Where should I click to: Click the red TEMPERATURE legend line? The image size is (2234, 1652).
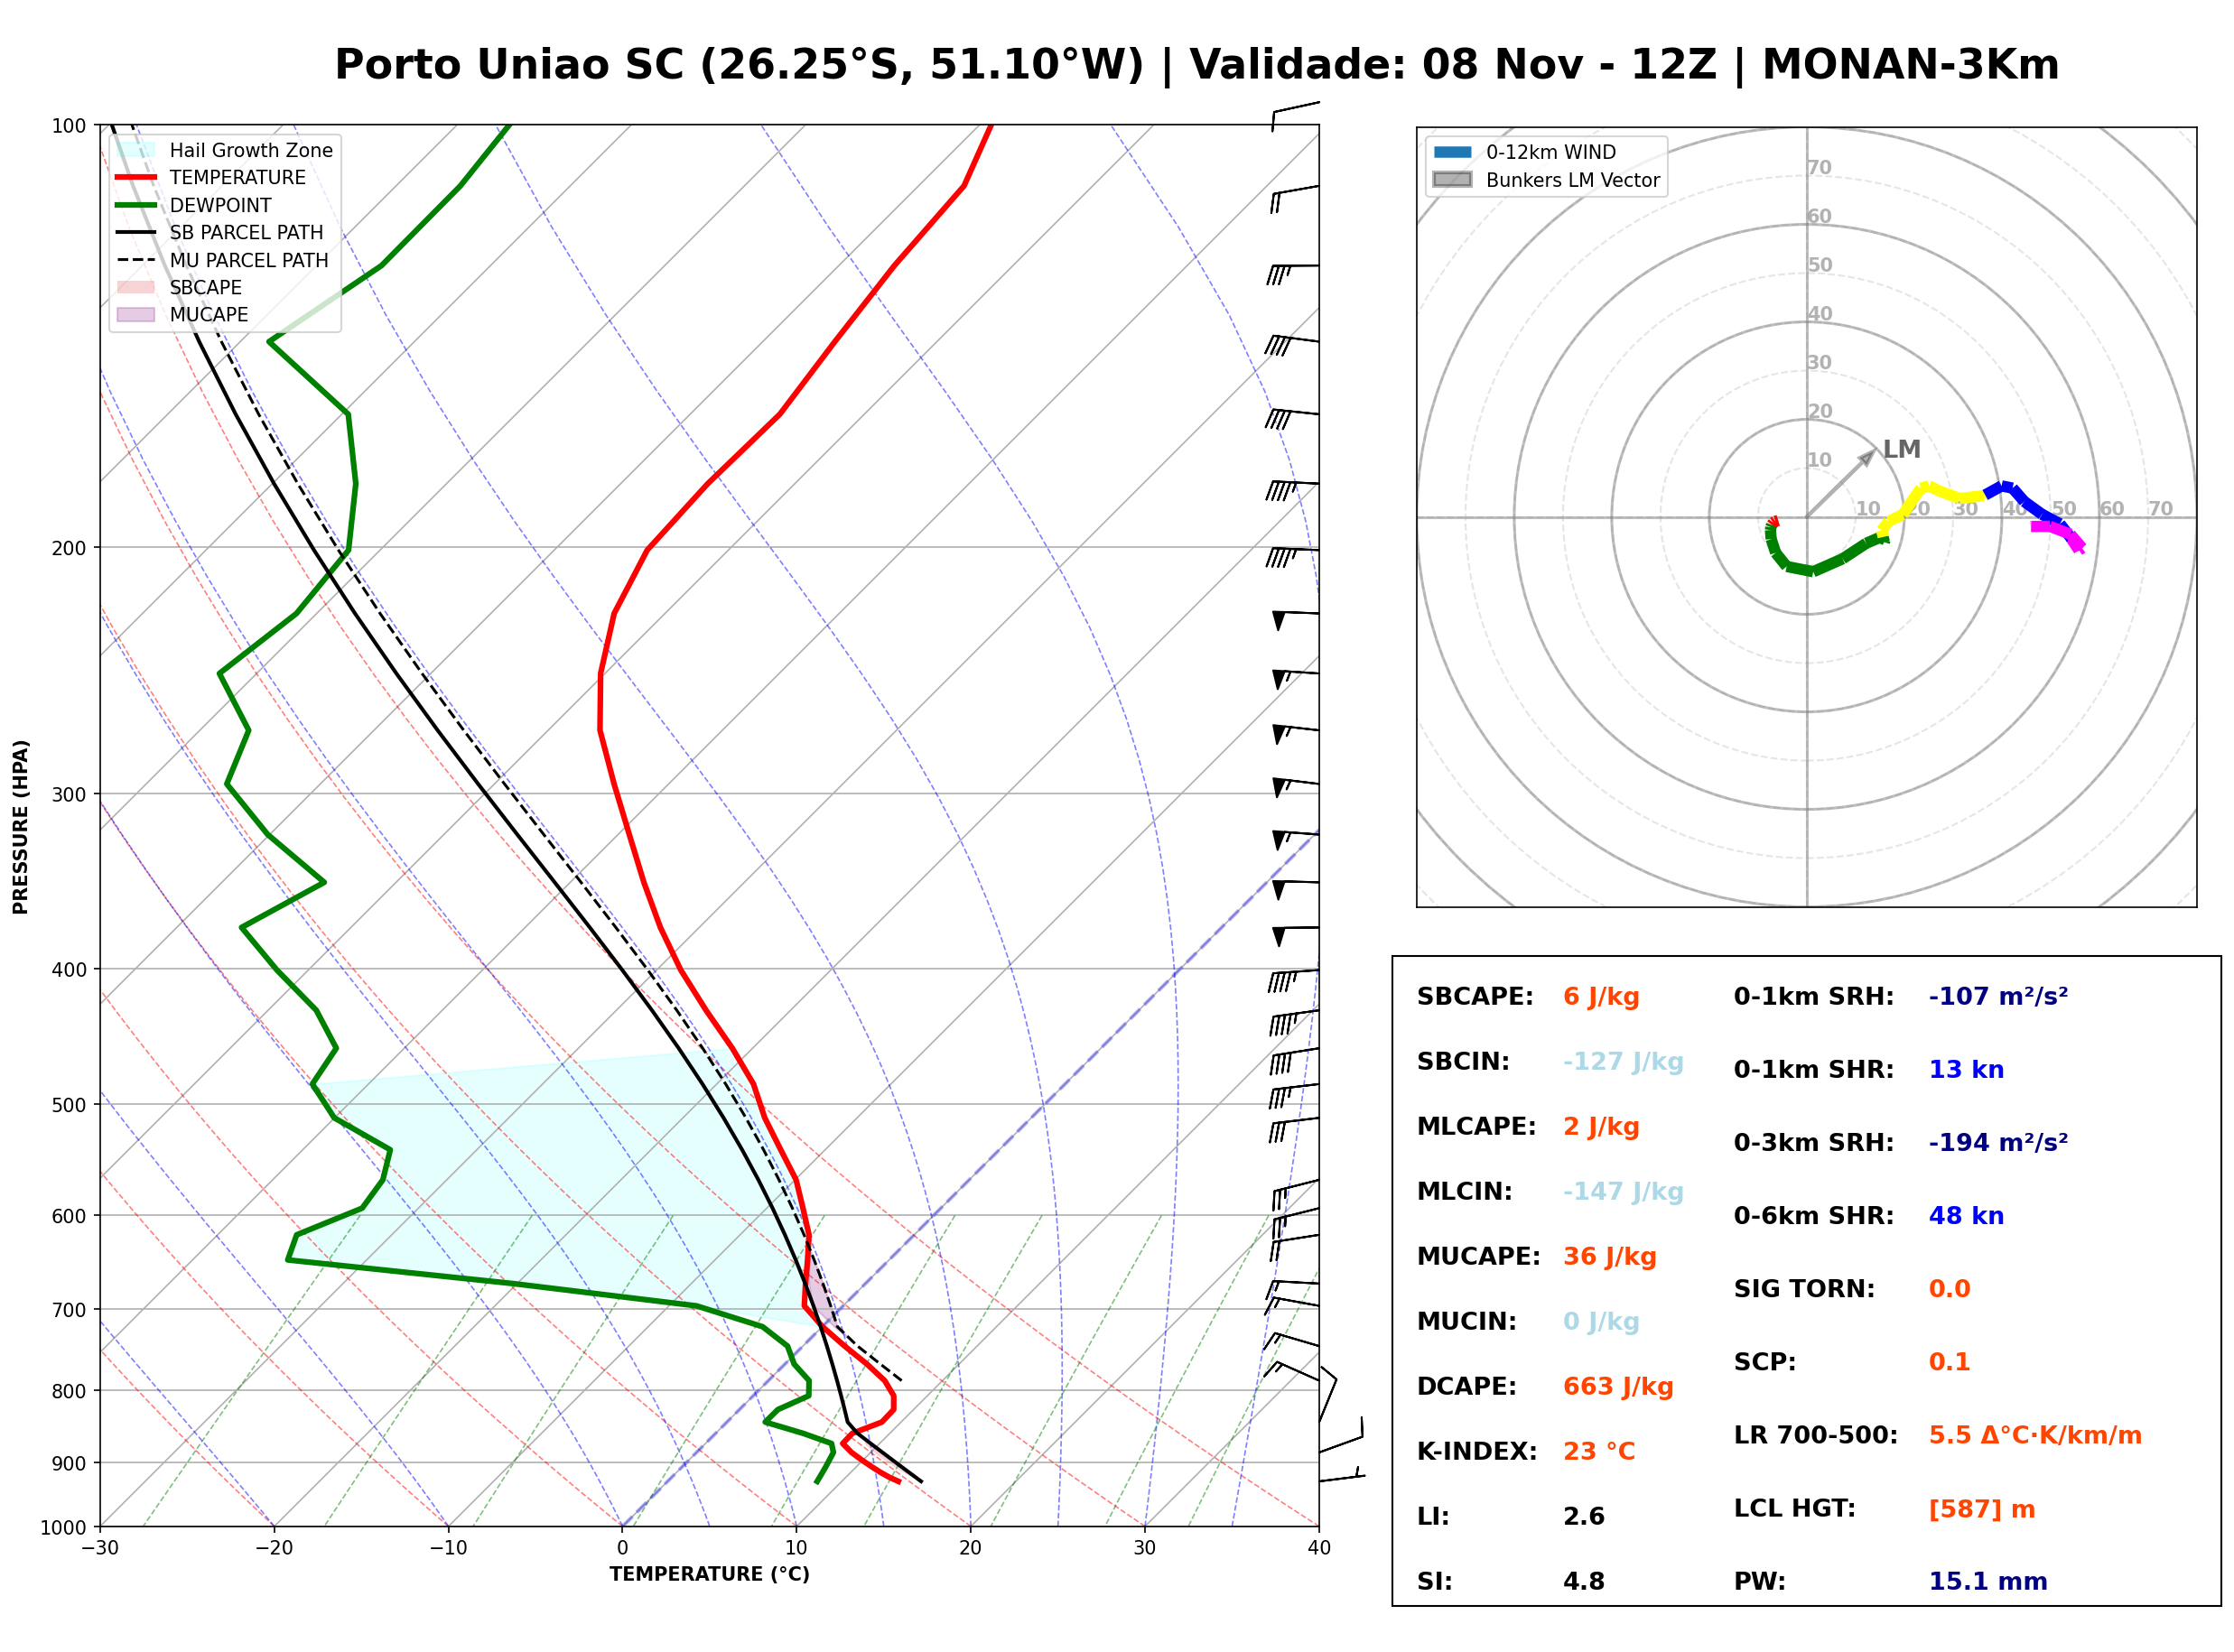pyautogui.click(x=136, y=177)
